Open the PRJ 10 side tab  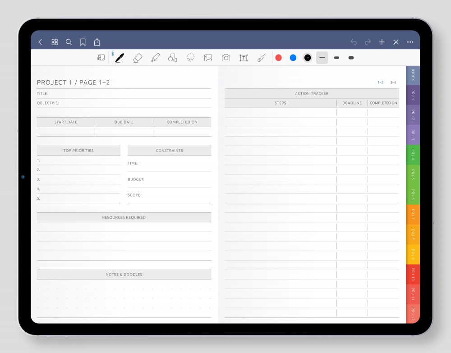click(x=413, y=274)
